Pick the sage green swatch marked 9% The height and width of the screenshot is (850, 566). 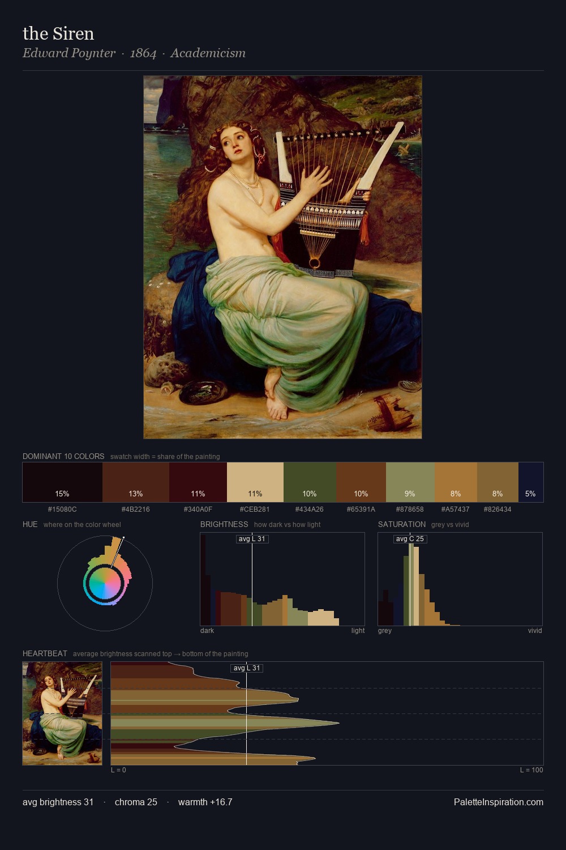click(x=410, y=482)
